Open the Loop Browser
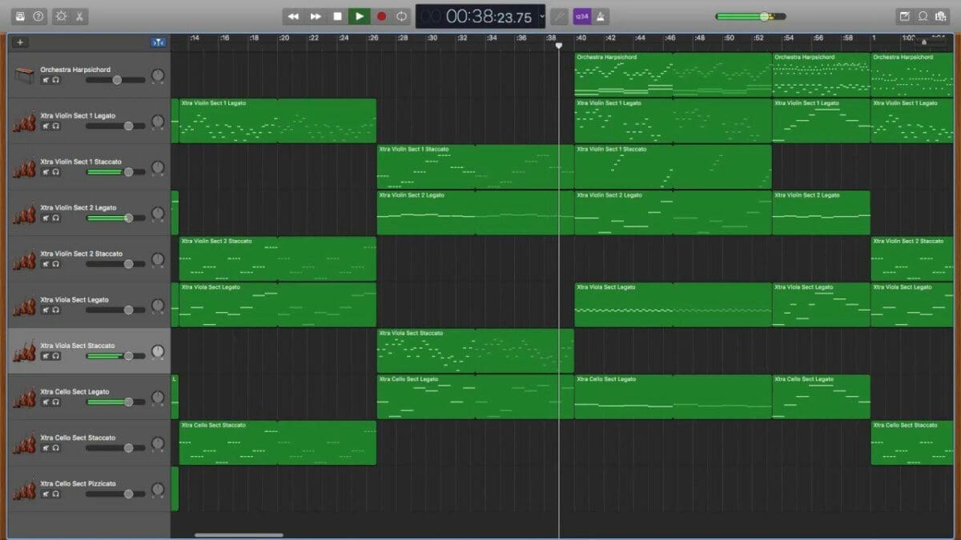The width and height of the screenshot is (961, 540). coord(923,16)
